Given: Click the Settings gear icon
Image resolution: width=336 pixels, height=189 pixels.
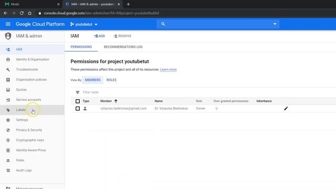Looking at the screenshot, I should (8, 120).
